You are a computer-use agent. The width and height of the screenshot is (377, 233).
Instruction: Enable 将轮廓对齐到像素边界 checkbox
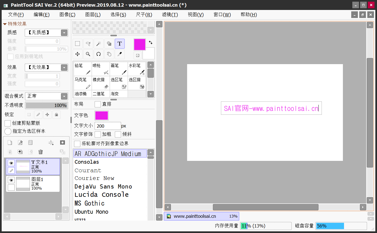pos(77,144)
